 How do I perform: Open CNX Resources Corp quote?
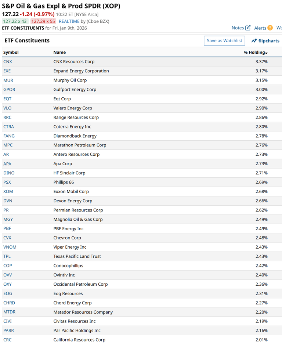click(7, 62)
